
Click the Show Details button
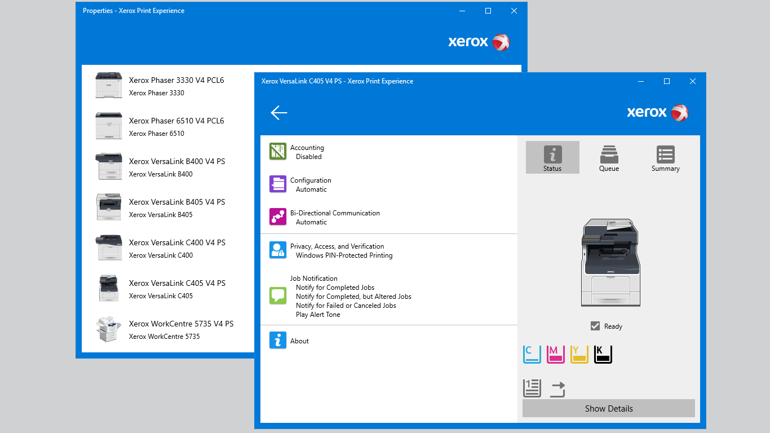coord(609,408)
